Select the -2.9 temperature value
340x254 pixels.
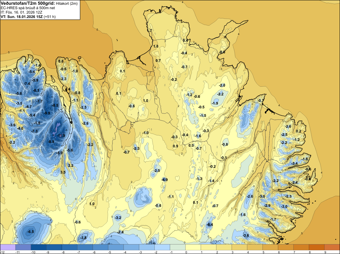pos(267,205)
